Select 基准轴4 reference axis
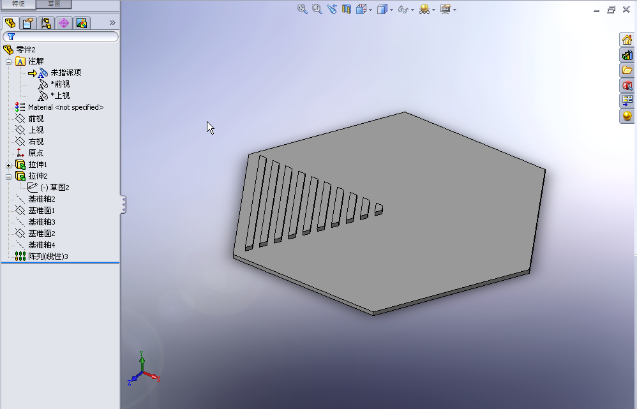This screenshot has width=637, height=409. click(35, 245)
